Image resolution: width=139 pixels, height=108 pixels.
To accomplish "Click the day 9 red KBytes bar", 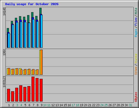I will (x=41, y=90).
